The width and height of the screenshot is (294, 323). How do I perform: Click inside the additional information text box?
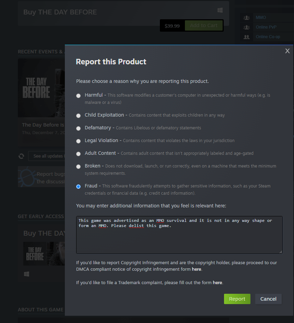pyautogui.click(x=179, y=237)
